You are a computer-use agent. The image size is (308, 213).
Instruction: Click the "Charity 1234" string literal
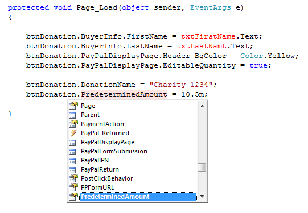(x=181, y=85)
